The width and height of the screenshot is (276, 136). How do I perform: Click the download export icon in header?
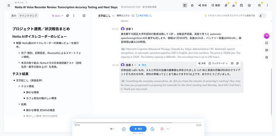pos(234,5)
